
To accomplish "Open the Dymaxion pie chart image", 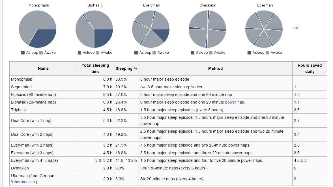I will pos(207,29).
